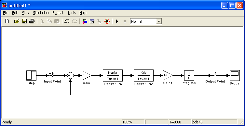Screen dimensions: 245x126
Task: Open a model with the folder icon
Action: point(17,21)
